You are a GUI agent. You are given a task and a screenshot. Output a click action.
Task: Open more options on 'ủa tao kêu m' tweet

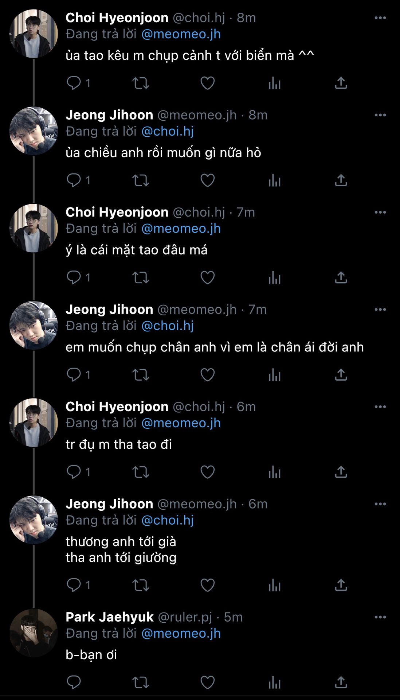[380, 17]
